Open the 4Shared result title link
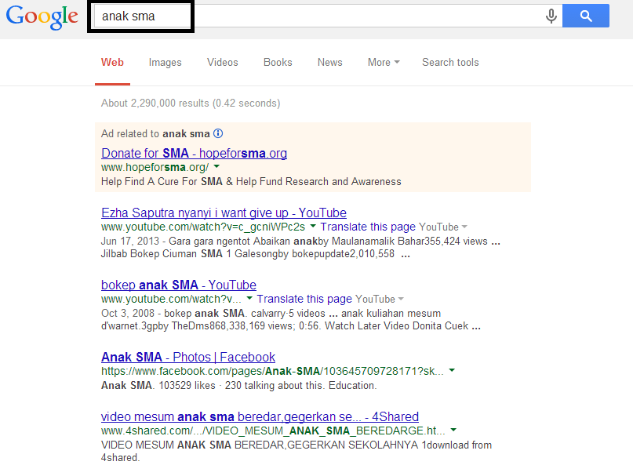 [x=260, y=416]
